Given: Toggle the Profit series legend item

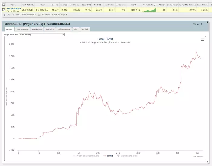Looking at the screenshot, I should (x=108, y=156).
